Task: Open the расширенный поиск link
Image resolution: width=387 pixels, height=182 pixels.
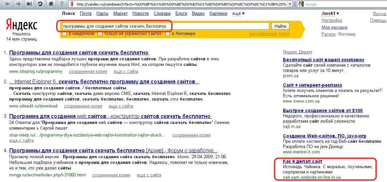Action: 270,34
